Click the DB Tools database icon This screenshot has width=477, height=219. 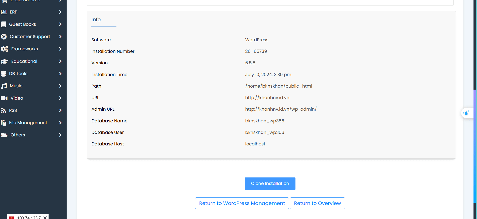(x=4, y=74)
